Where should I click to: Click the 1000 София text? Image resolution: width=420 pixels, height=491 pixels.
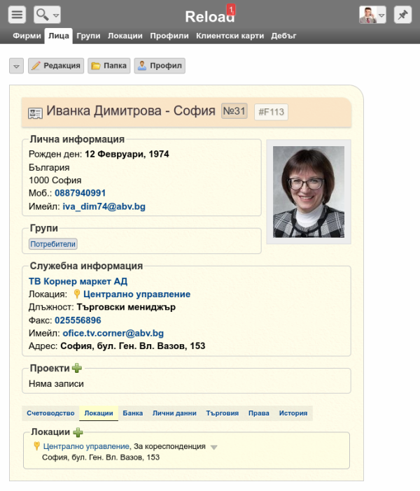pyautogui.click(x=55, y=180)
